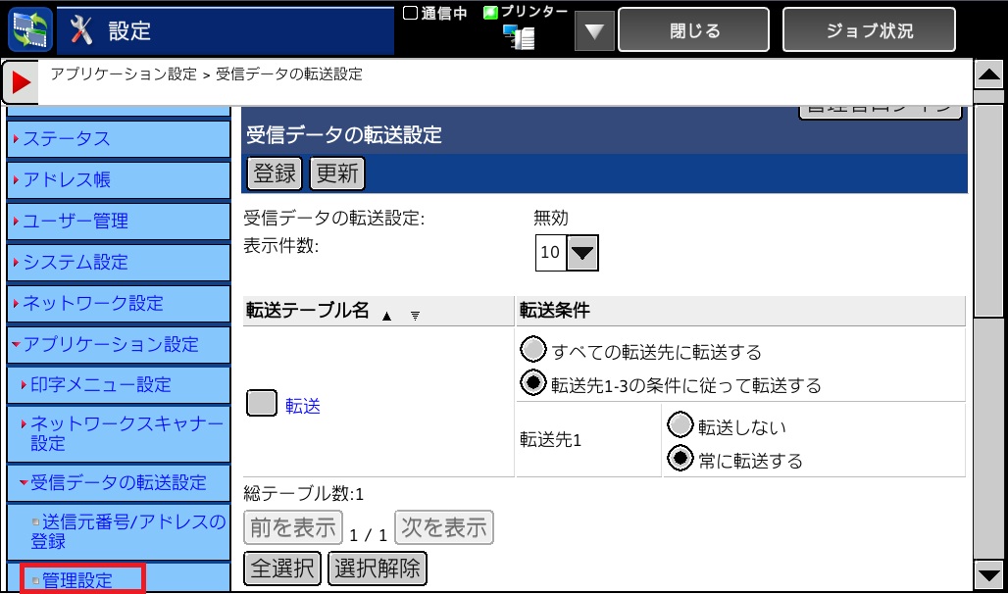Image resolution: width=1008 pixels, height=594 pixels.
Task: Click the ascending sort triangle for 転送テーブル名
Action: (x=386, y=316)
